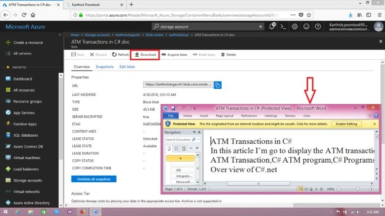Viewport: 385px width, 216px height.
Task: Browse pages view in Word Navigation pane
Action: [x=176, y=149]
